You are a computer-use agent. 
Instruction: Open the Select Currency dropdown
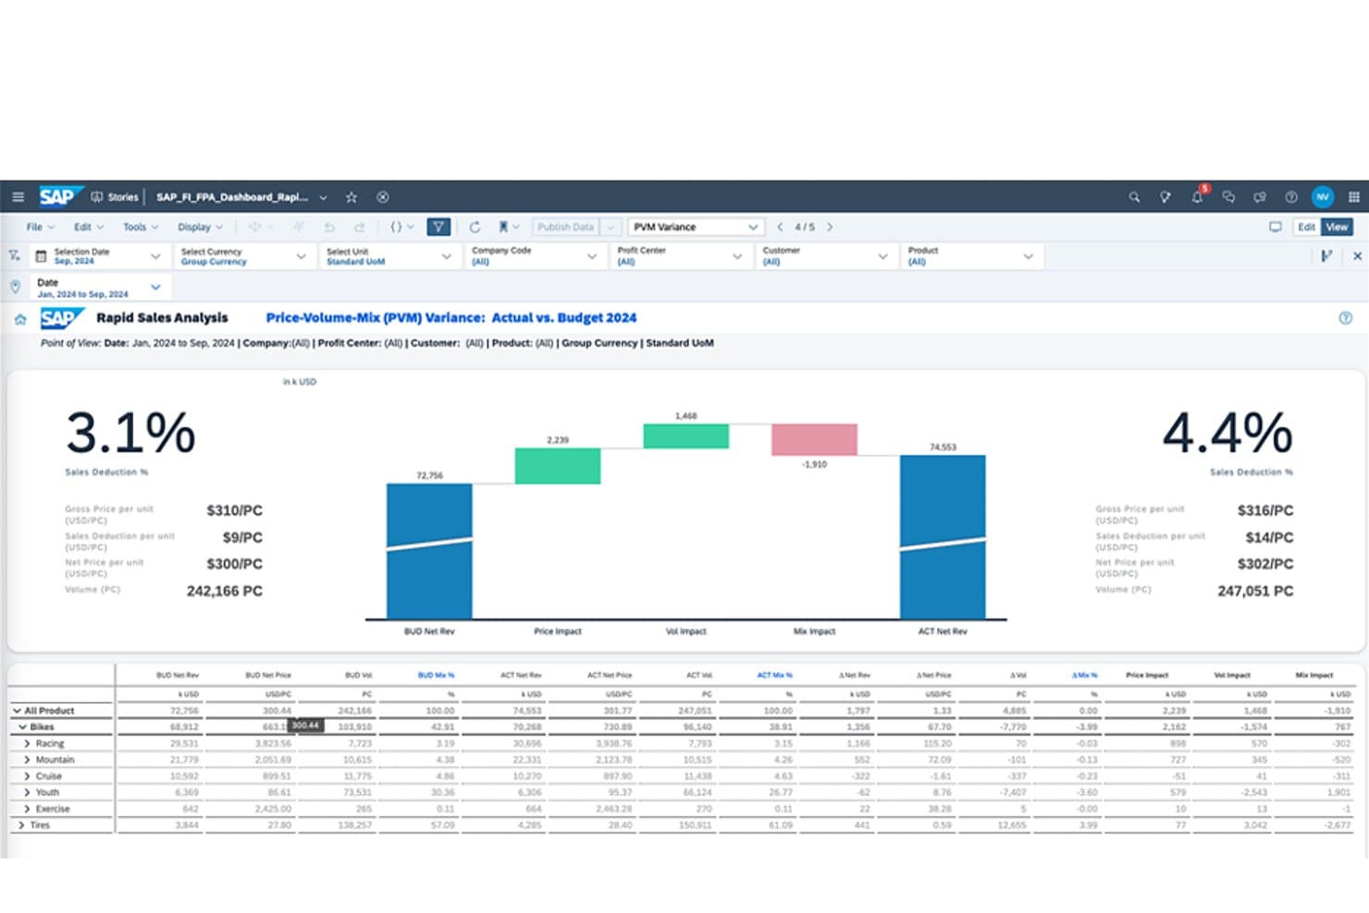pyautogui.click(x=243, y=256)
